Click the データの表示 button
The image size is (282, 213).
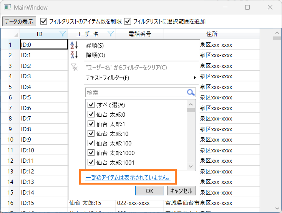(x=19, y=21)
